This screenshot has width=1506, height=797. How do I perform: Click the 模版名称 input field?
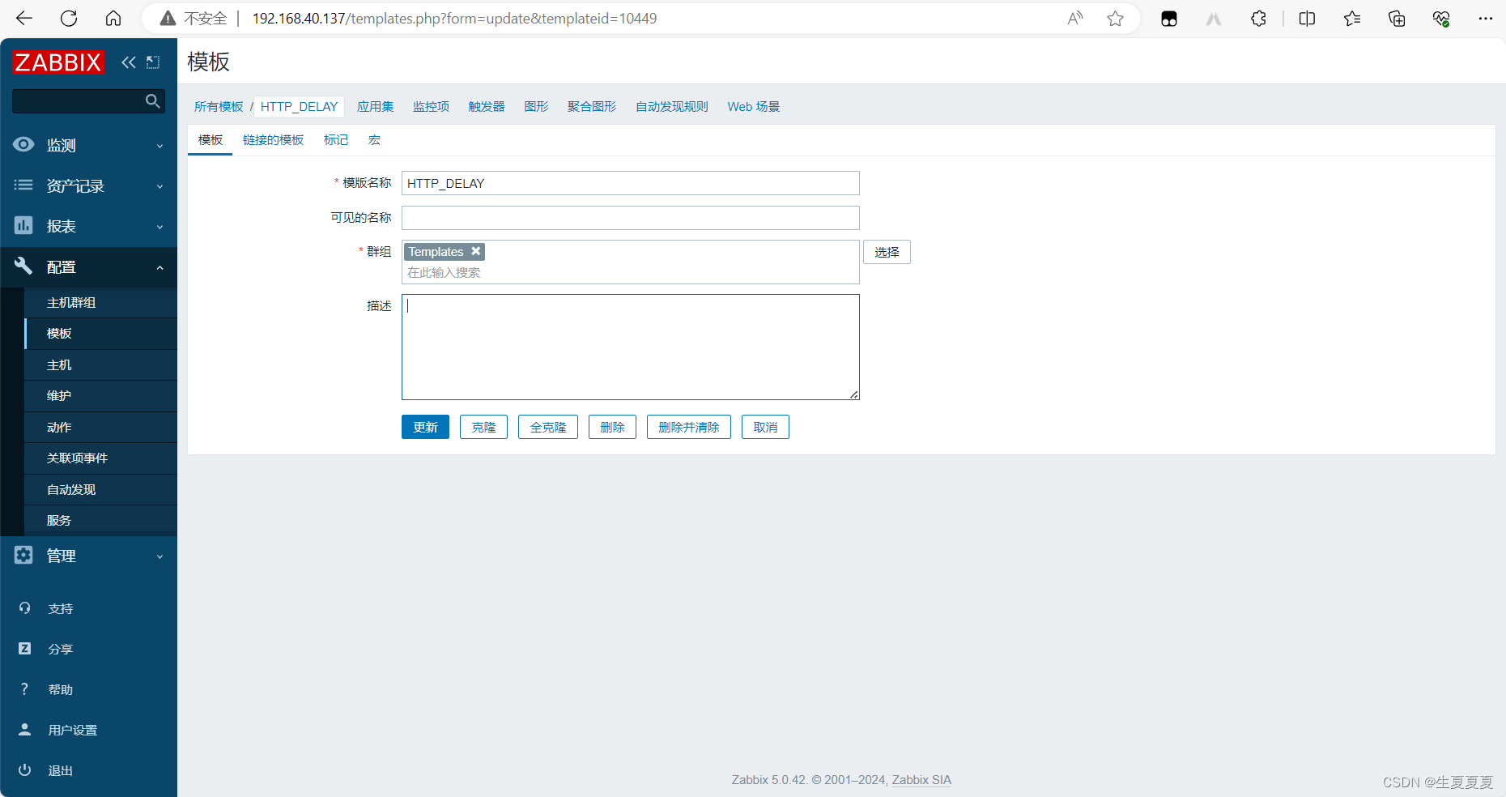coord(631,183)
